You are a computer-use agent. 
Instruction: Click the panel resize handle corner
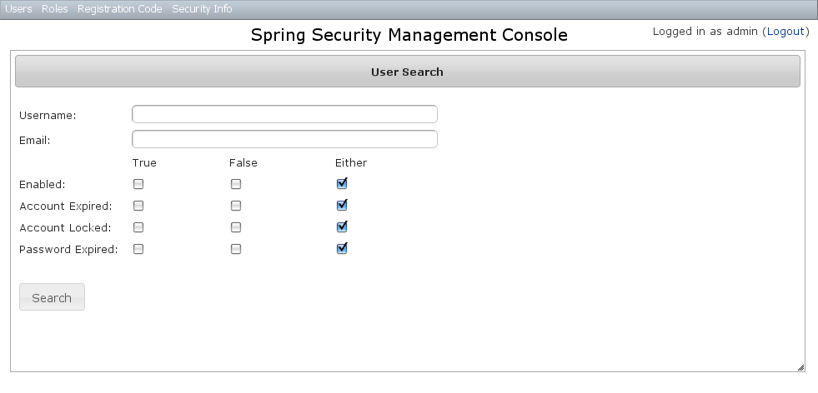pos(800,367)
